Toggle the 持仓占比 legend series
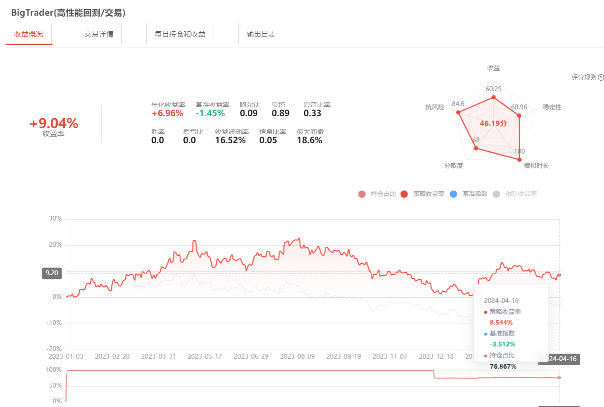 click(377, 194)
